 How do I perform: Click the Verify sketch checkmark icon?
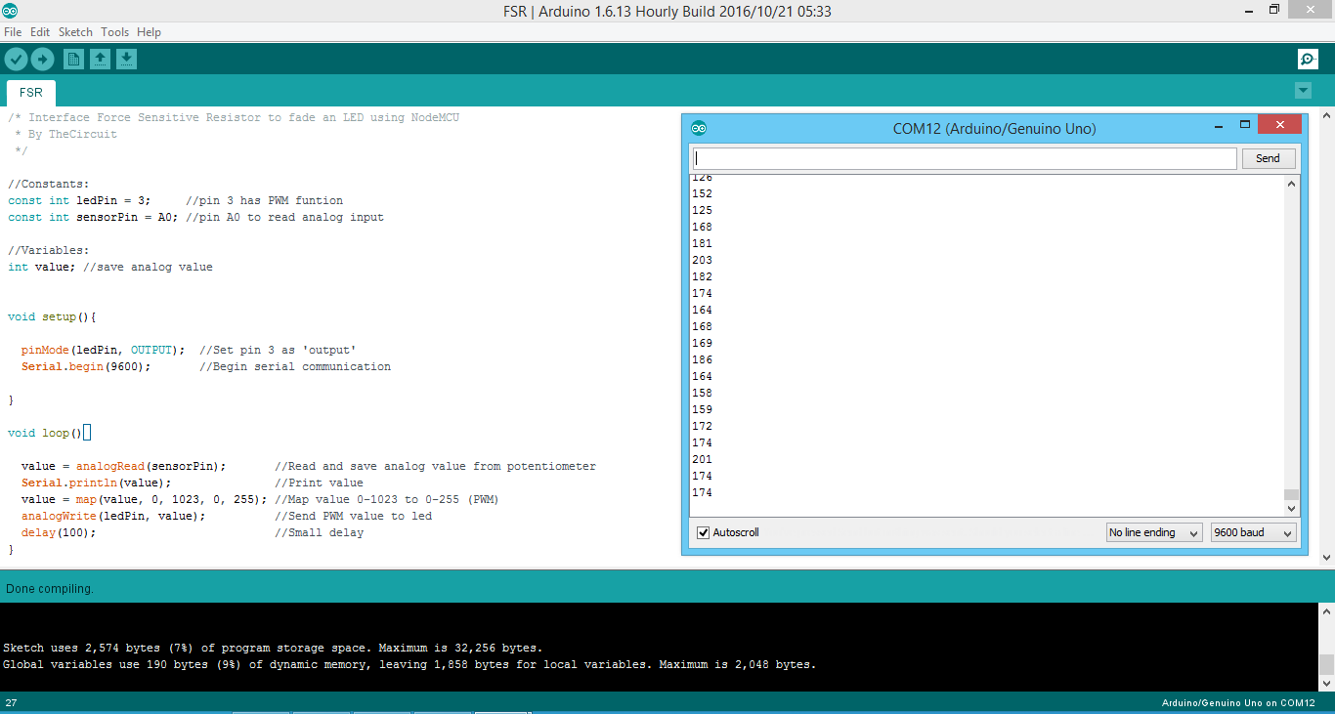point(16,60)
